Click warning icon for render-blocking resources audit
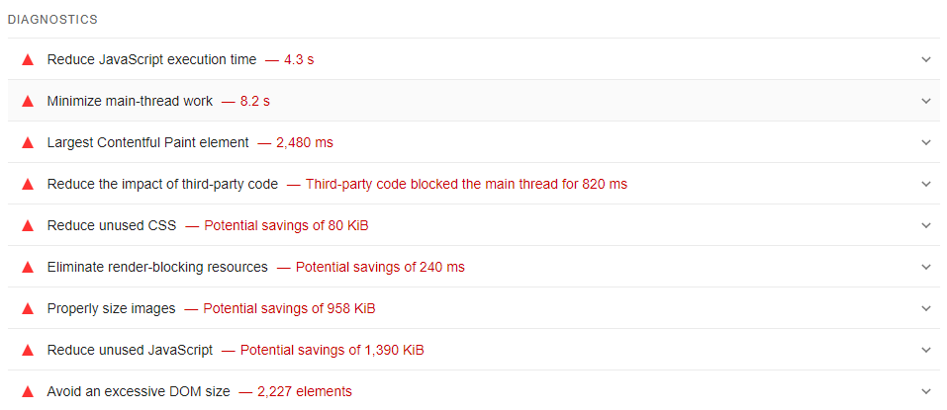Viewport: 947px width, 410px height. pyautogui.click(x=28, y=267)
